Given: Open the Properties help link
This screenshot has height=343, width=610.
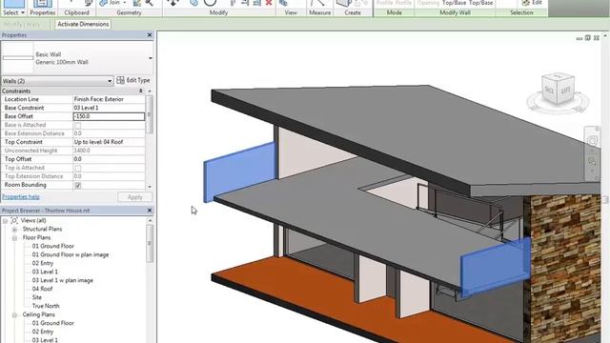Looking at the screenshot, I should [21, 197].
